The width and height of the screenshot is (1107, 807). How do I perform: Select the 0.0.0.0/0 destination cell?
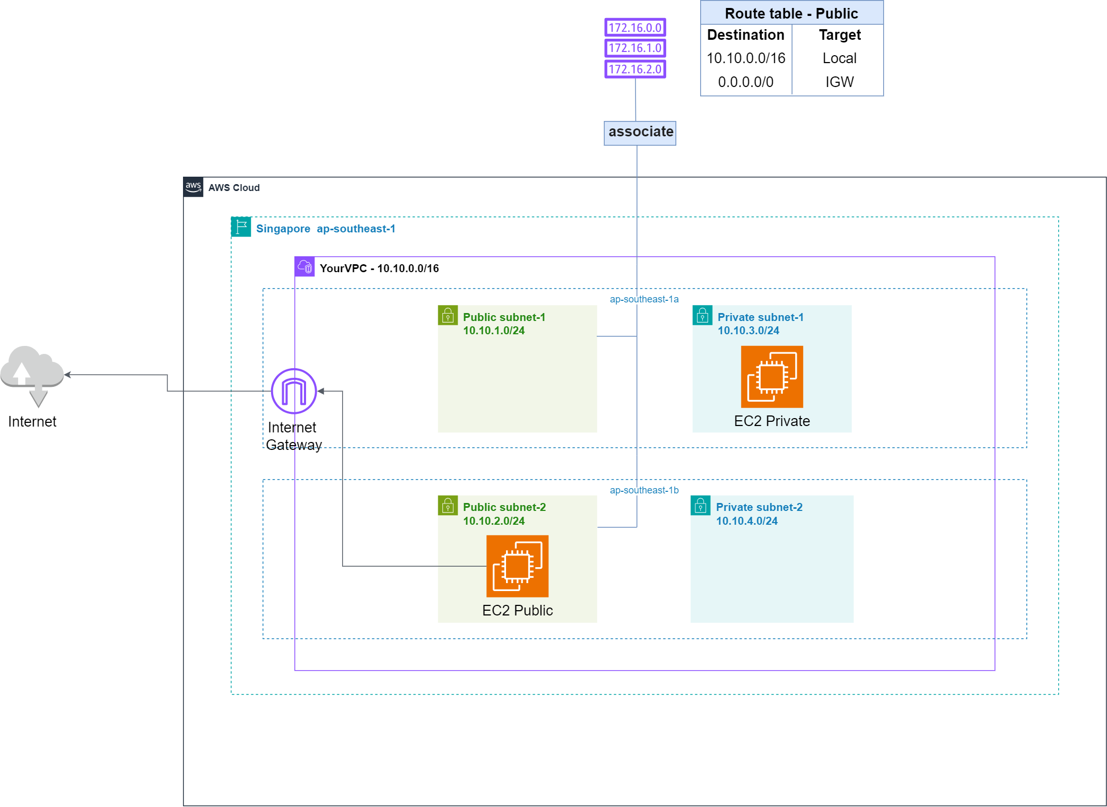tap(746, 82)
